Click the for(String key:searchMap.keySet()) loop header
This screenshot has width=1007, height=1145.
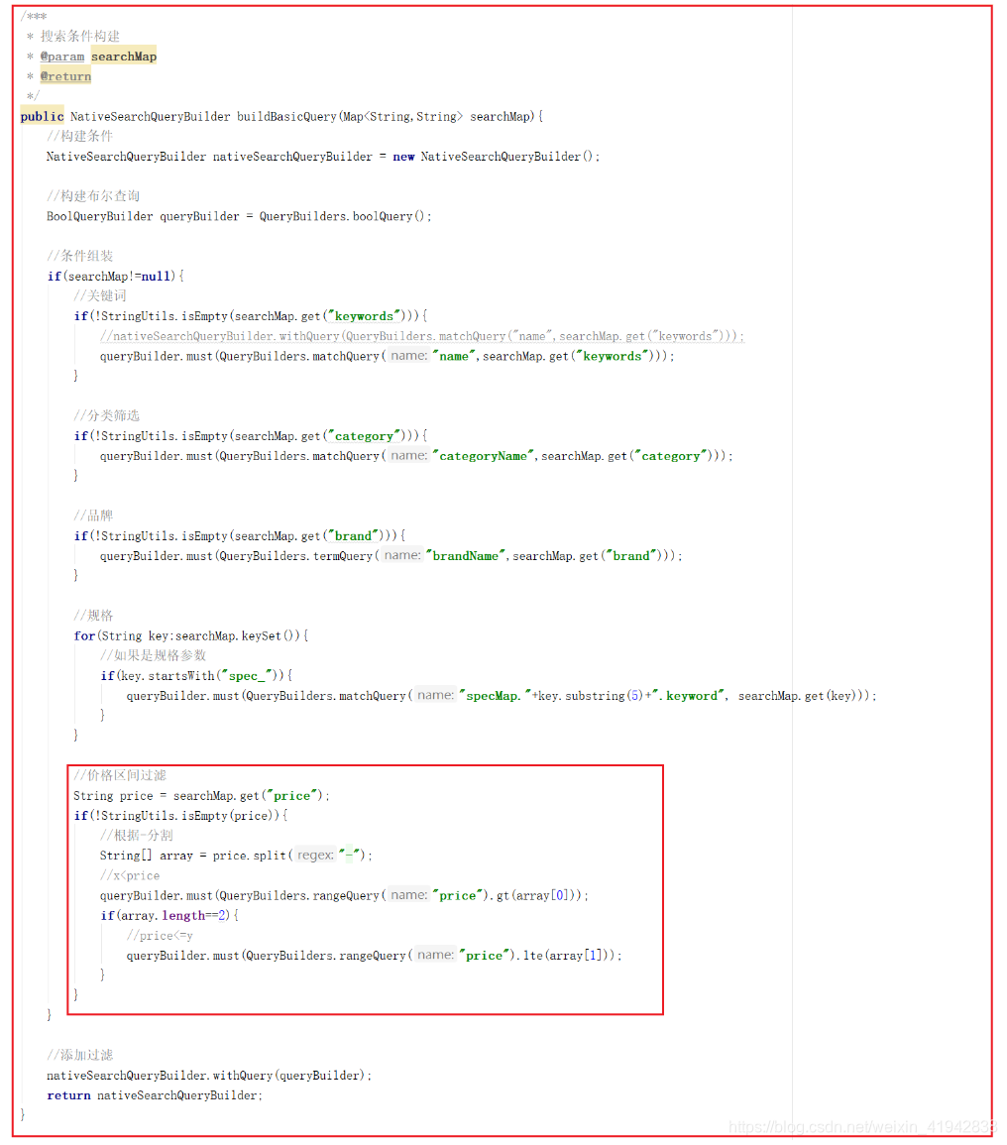click(190, 635)
